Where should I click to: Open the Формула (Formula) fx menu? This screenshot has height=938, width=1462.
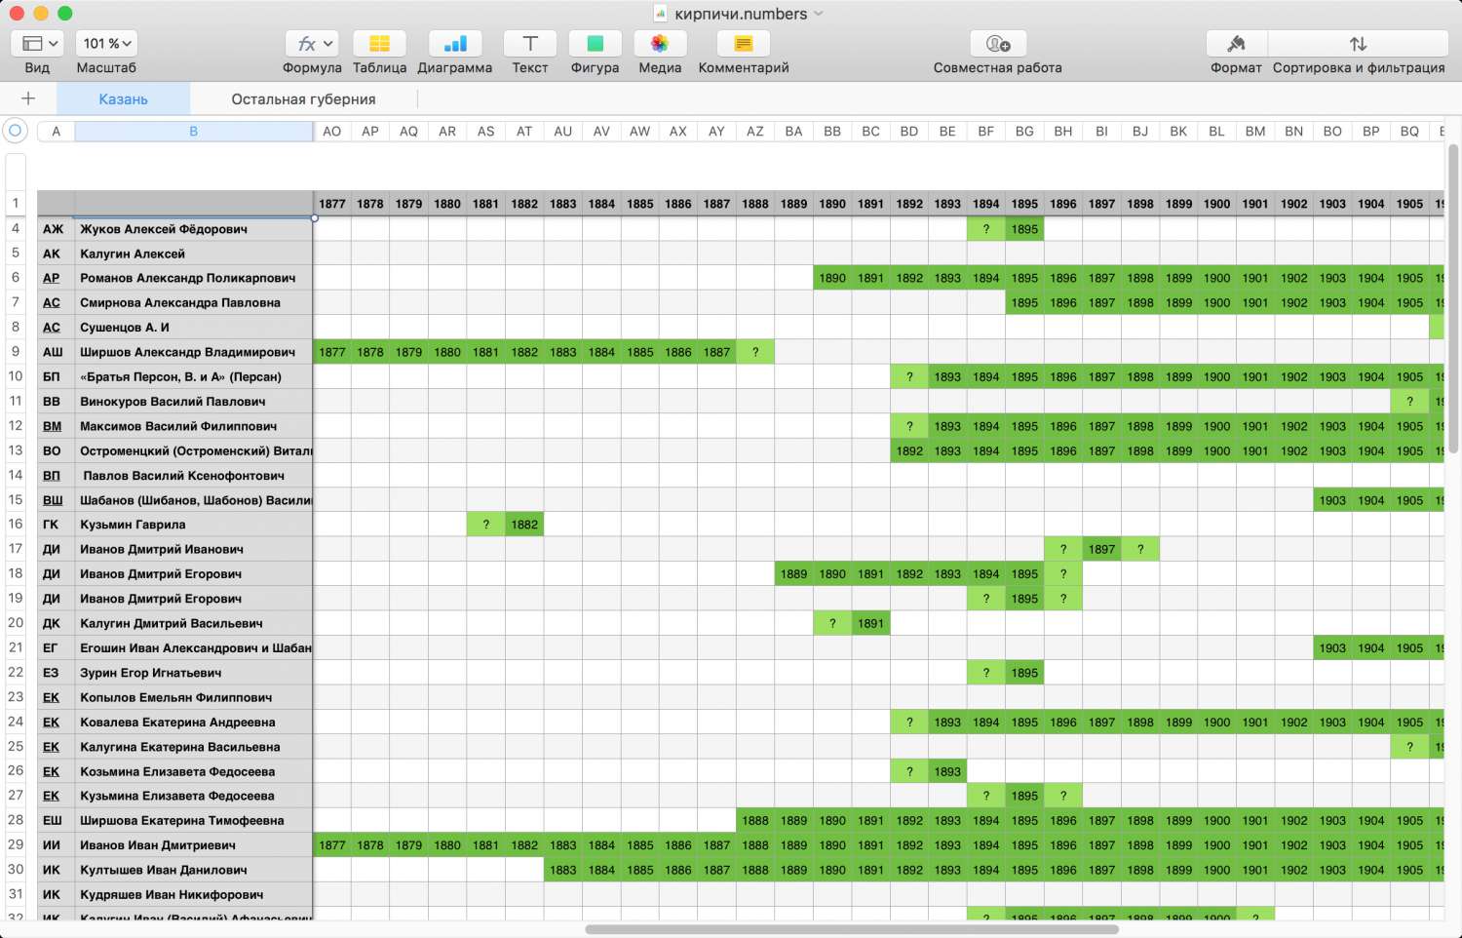pyautogui.click(x=312, y=44)
